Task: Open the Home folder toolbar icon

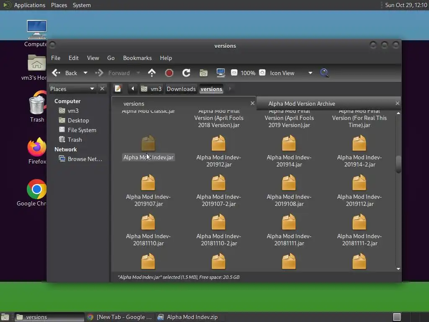Action: pos(204,73)
